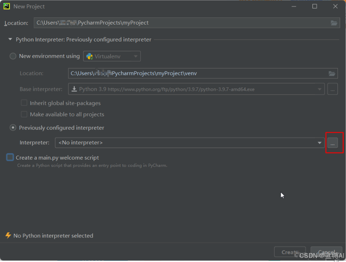Close the New Project dialog
Viewport: 346px width, 262px height.
[x=335, y=6]
